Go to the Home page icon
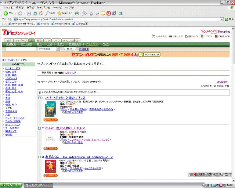 (x=41, y=14)
